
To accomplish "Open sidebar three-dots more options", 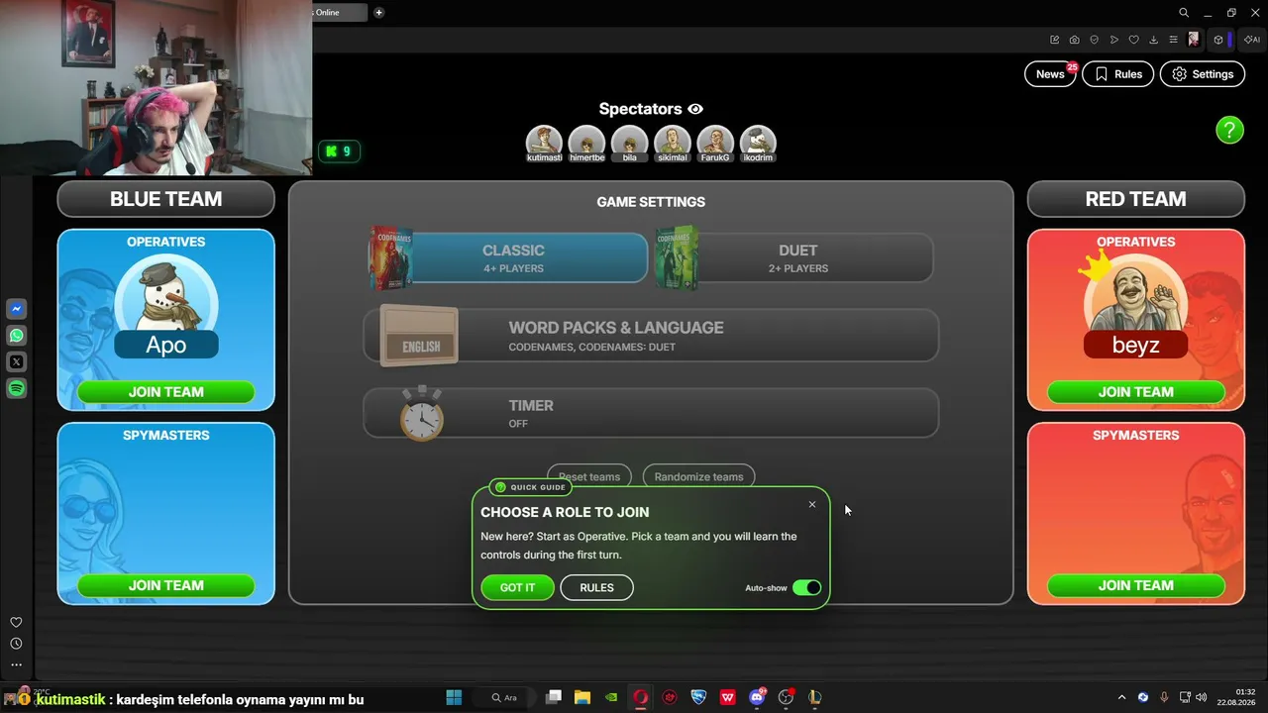I will point(16,664).
